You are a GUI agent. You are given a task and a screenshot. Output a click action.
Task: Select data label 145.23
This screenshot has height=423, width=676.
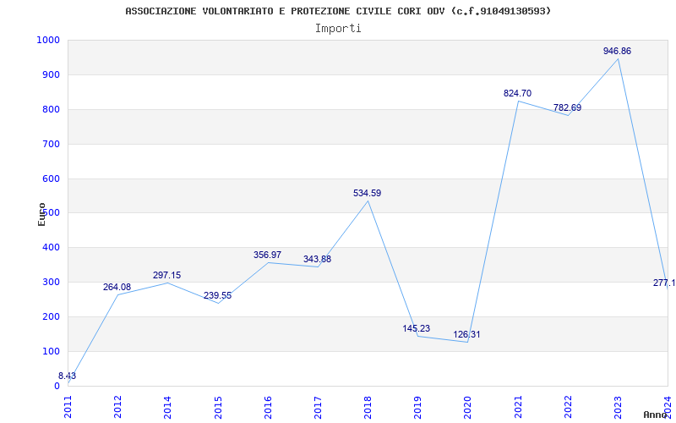click(417, 328)
